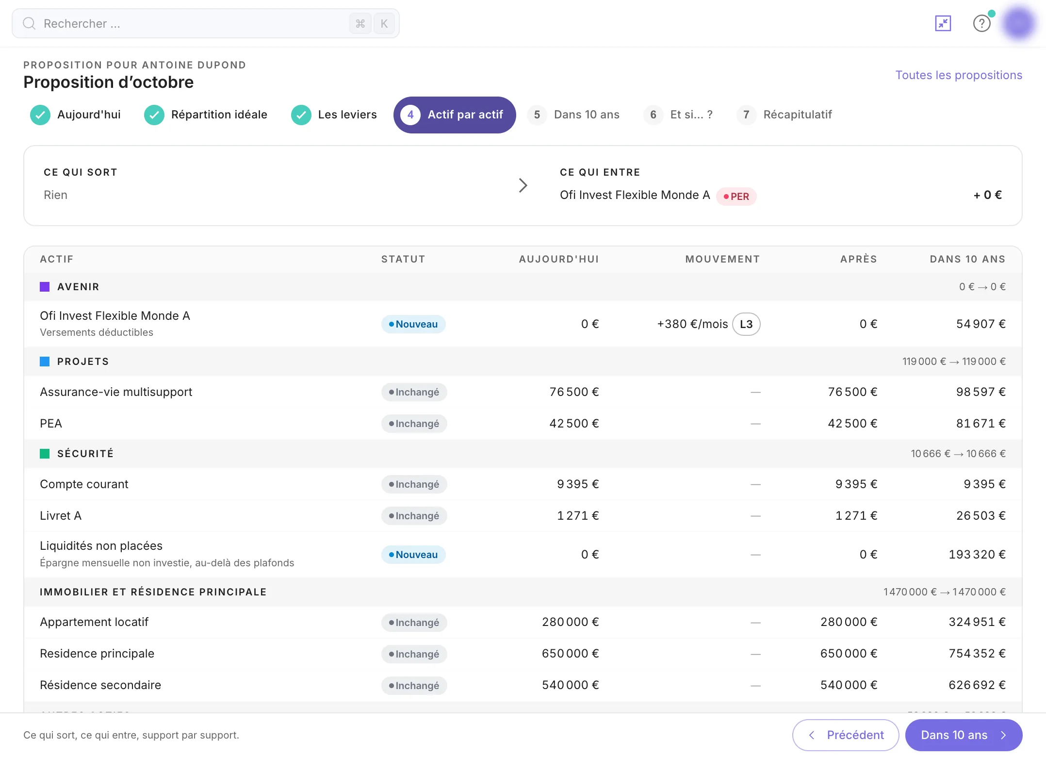The image size is (1046, 757).
Task: Open step 7 Récapitulatif
Action: click(784, 115)
